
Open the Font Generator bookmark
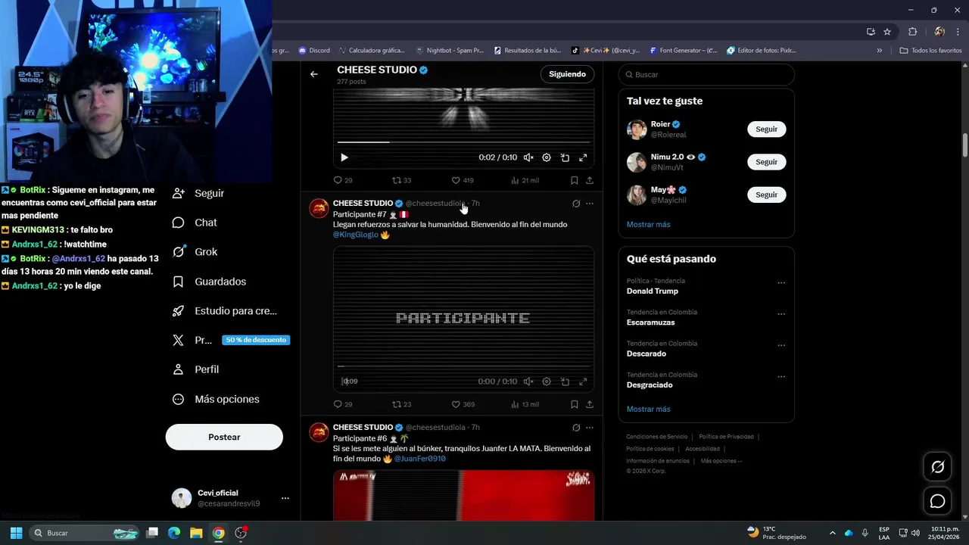pos(683,51)
